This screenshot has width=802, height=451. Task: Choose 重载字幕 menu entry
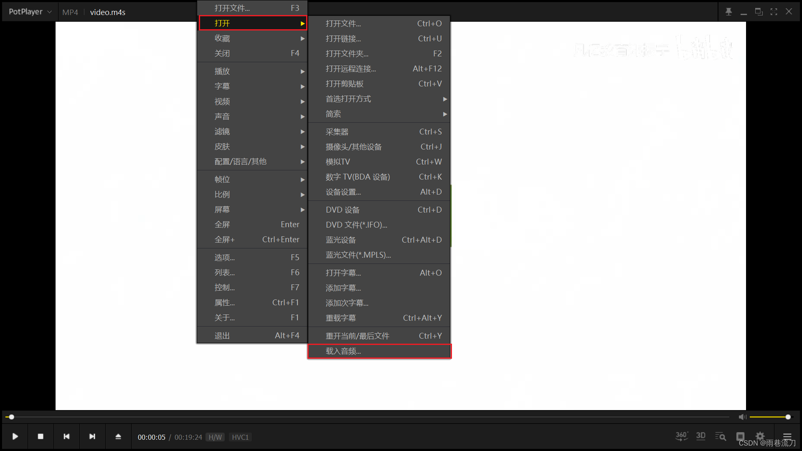[379, 318]
